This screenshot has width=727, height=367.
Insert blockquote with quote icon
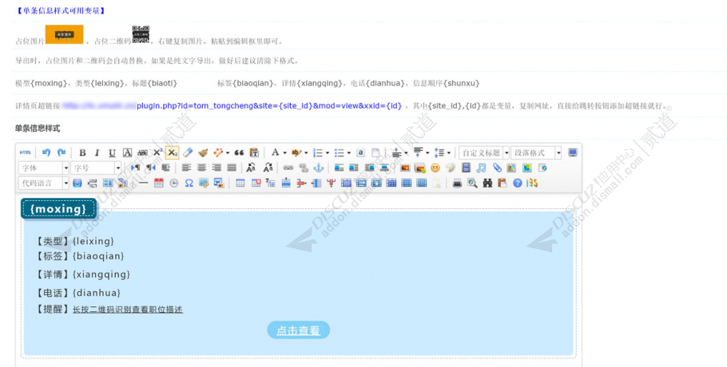[239, 152]
